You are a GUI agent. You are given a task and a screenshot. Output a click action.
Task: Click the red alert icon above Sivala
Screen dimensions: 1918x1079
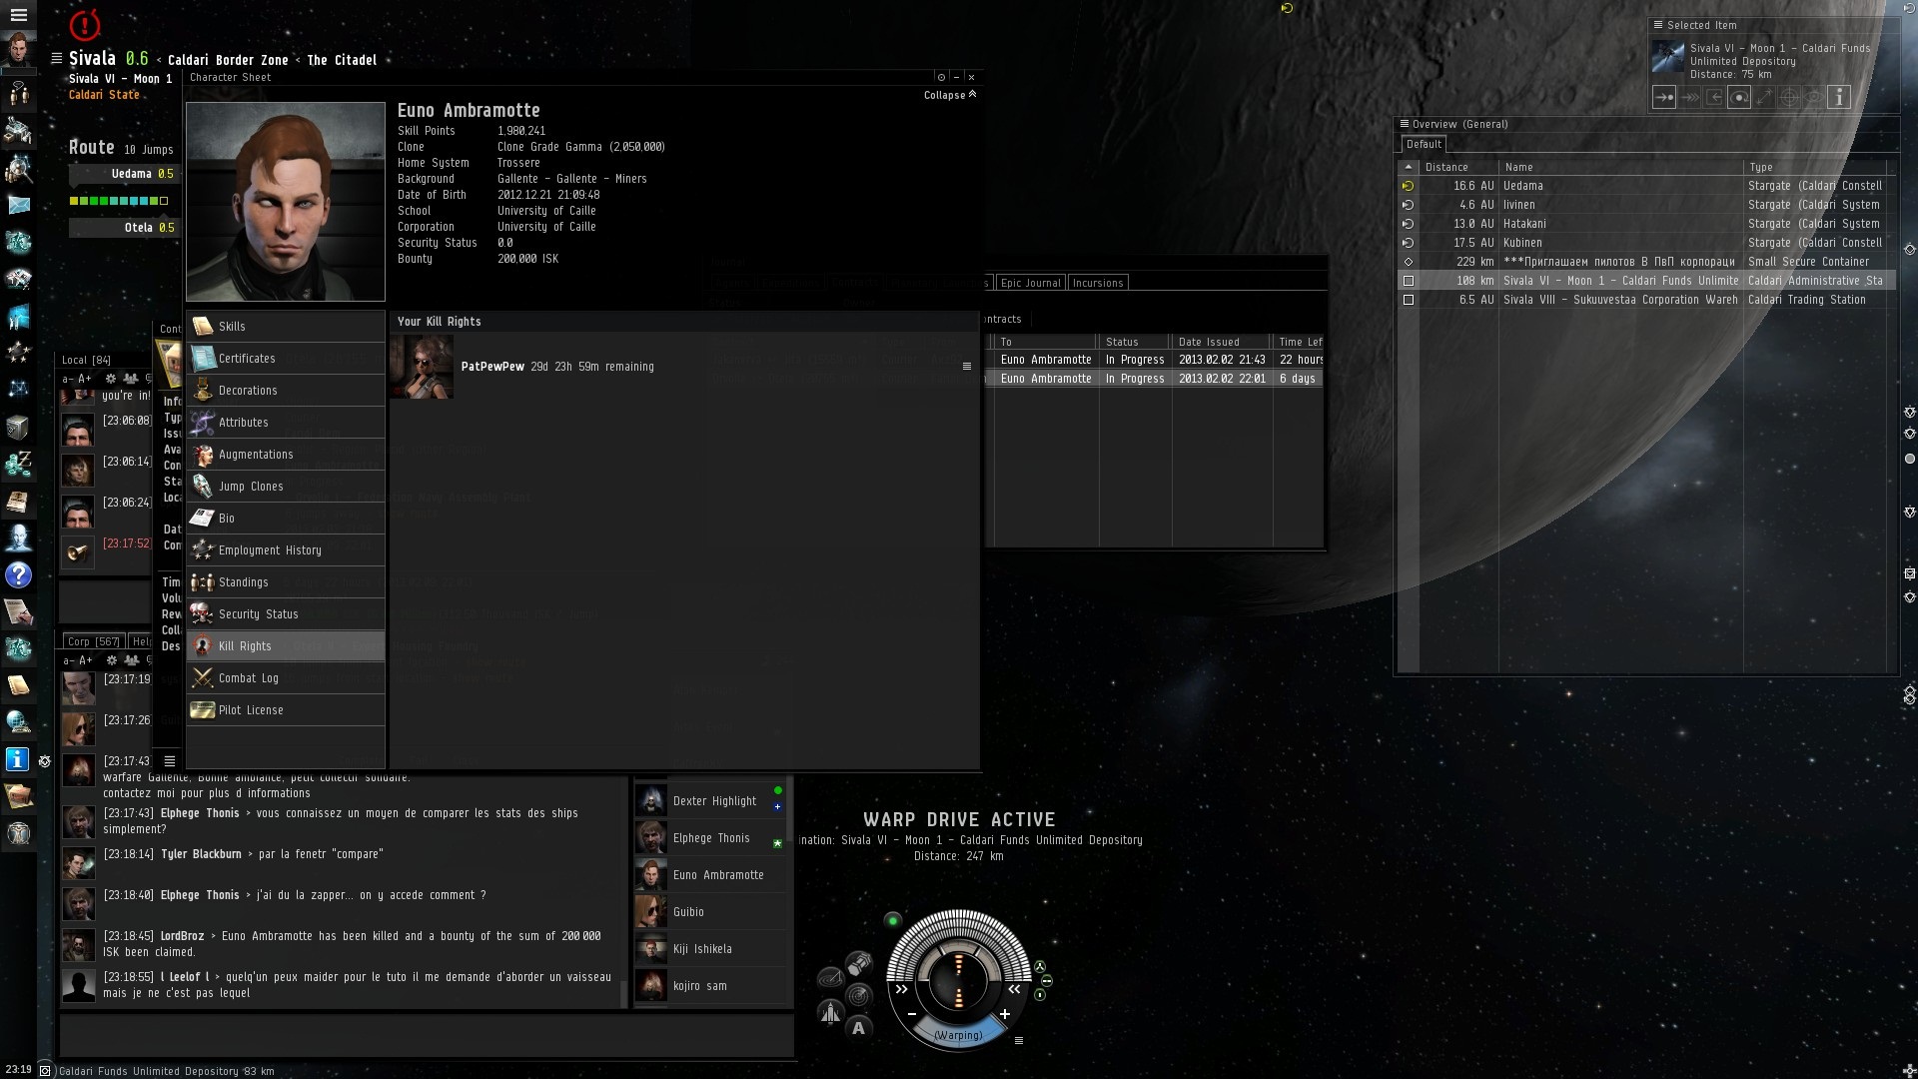[x=86, y=24]
